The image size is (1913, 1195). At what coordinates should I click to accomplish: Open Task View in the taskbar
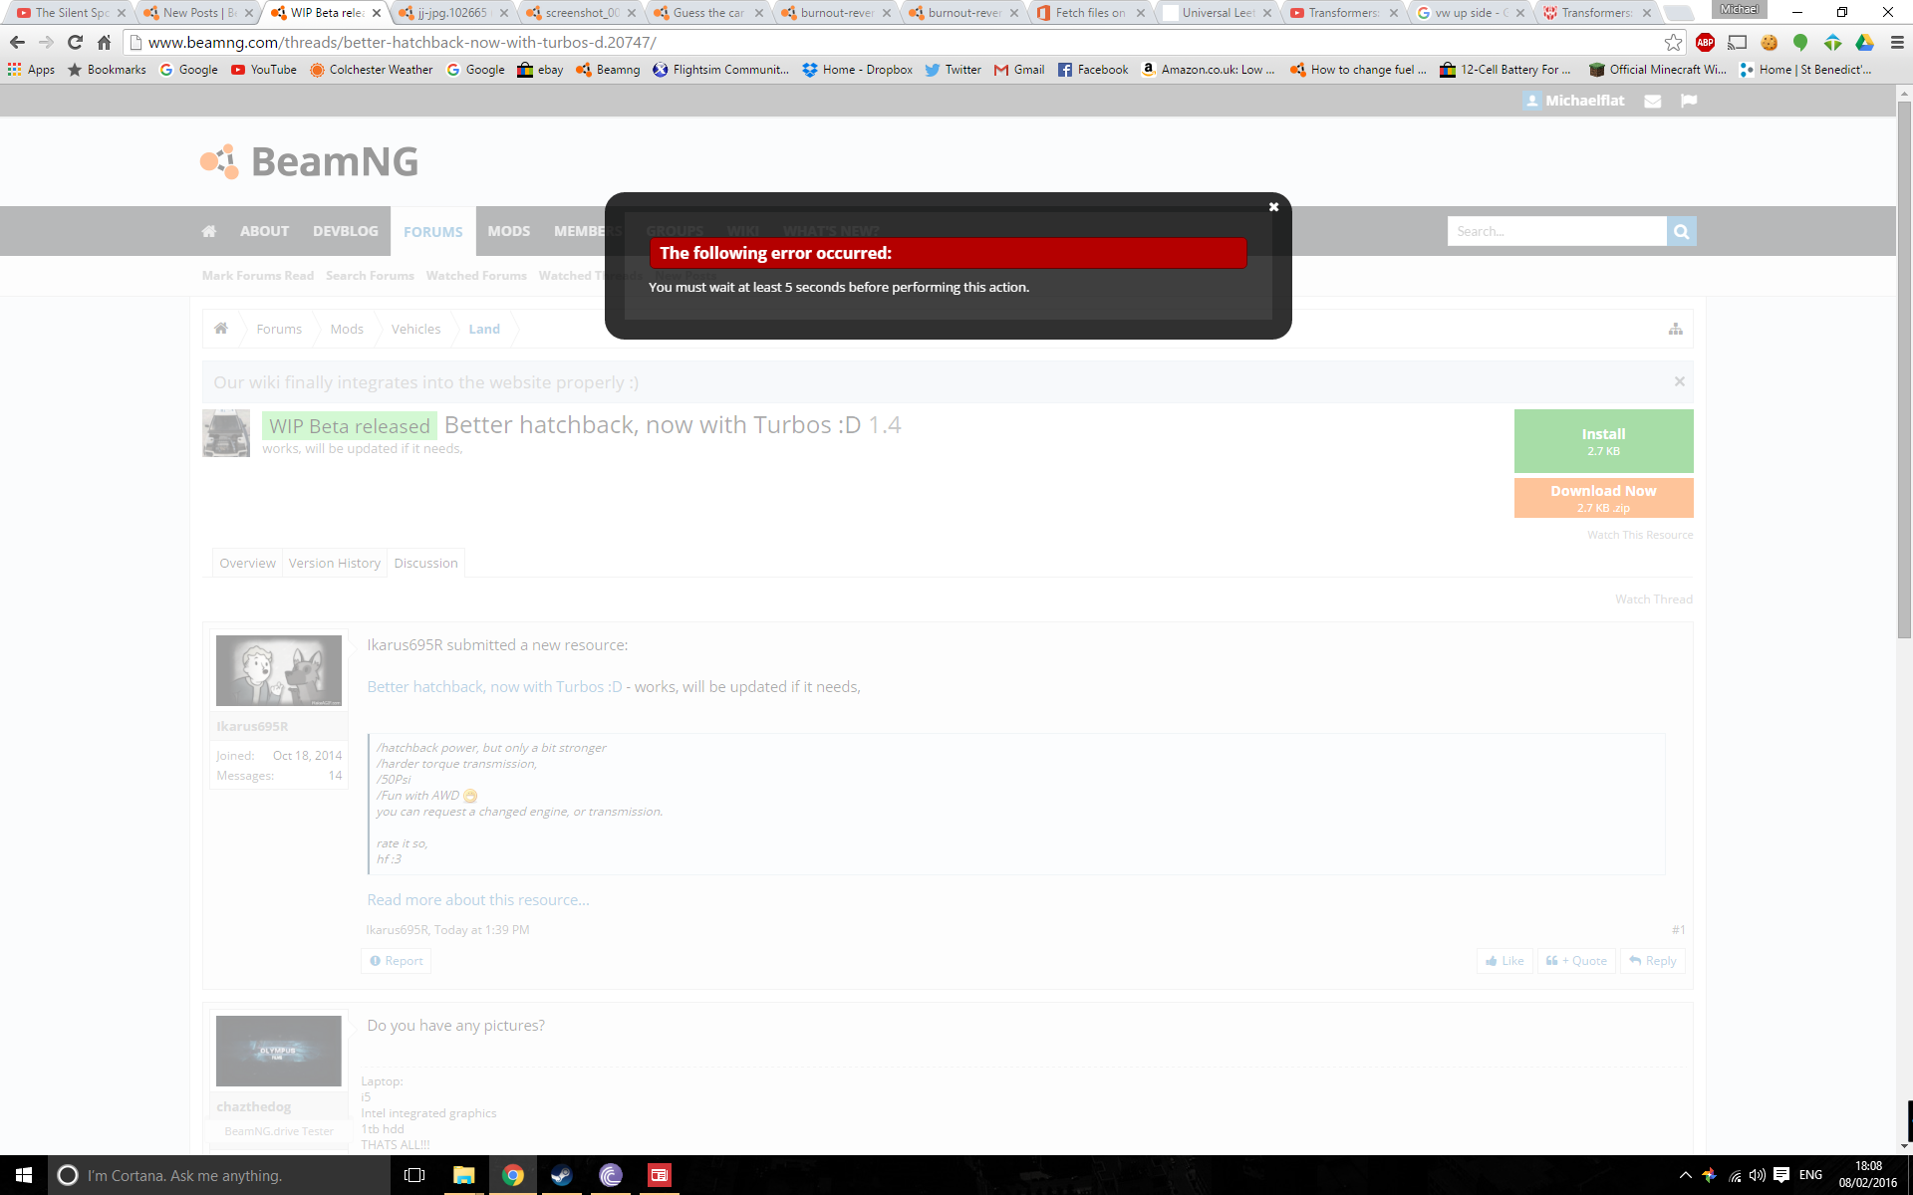(x=414, y=1175)
